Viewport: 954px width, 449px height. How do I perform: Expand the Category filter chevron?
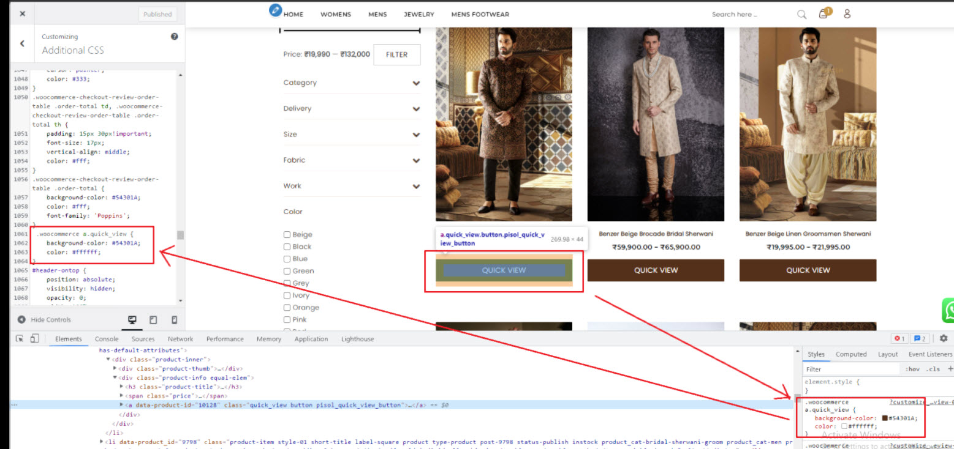(x=416, y=83)
